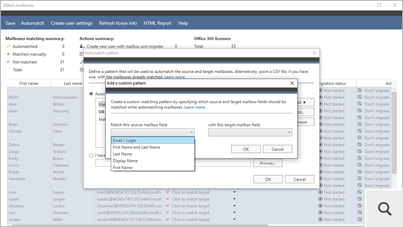Viewport: 403px width, 227px height.
Task: Close the Automatch pattern dialog
Action: tap(314, 53)
